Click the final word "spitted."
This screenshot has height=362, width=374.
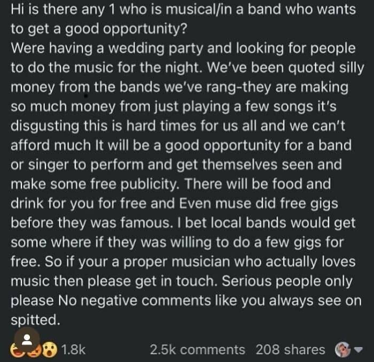(x=35, y=319)
